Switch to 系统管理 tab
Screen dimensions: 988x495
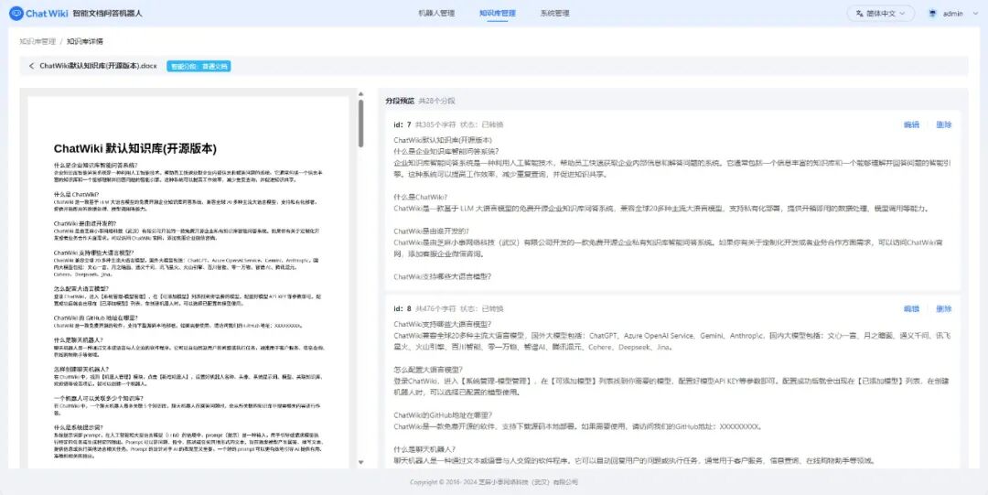[x=554, y=13]
